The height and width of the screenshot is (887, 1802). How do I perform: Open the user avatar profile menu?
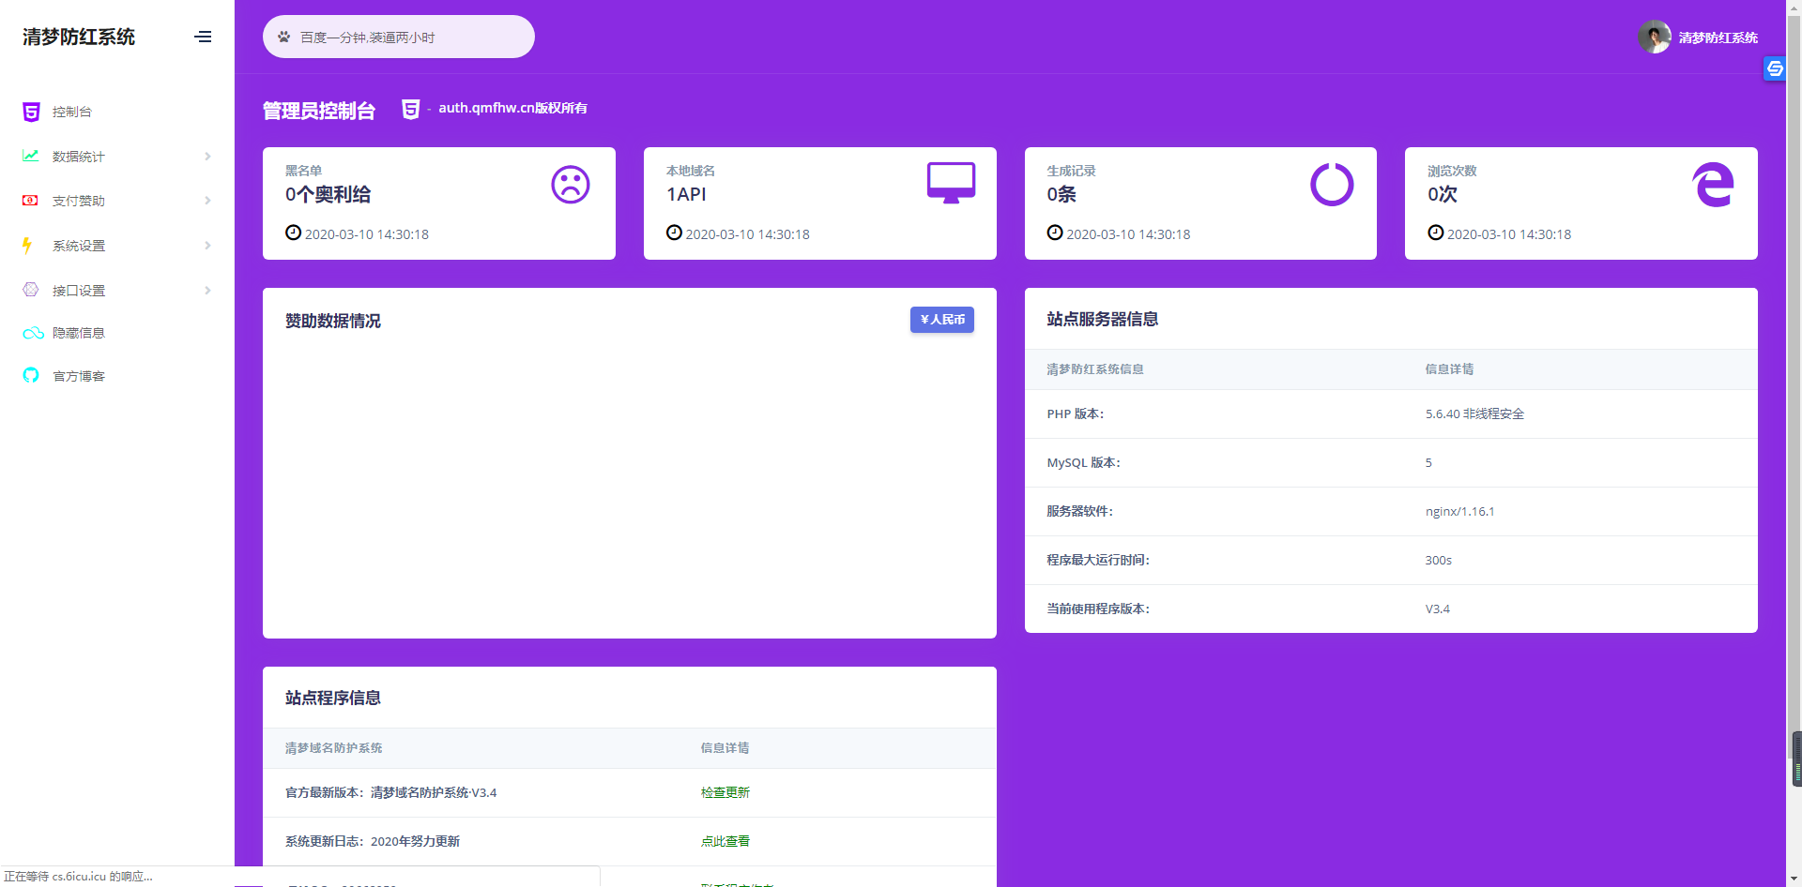tap(1654, 38)
